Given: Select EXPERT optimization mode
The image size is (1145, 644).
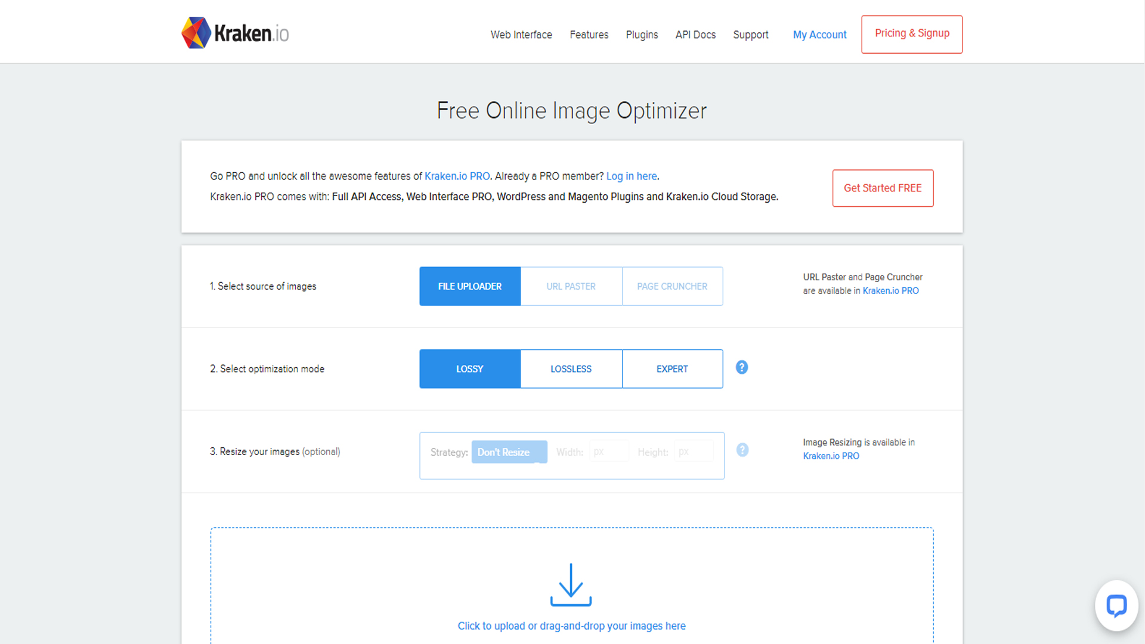Looking at the screenshot, I should pyautogui.click(x=671, y=369).
